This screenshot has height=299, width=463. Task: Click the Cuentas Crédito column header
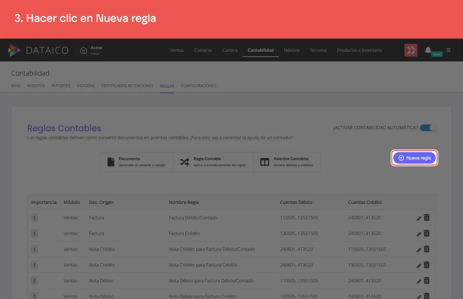coord(365,202)
